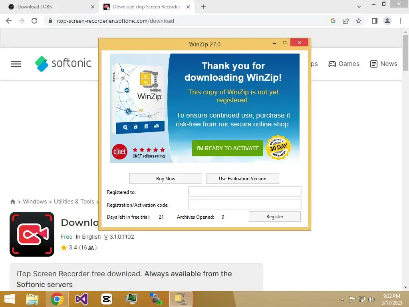Click the browser forward arrow
The image size is (409, 307).
point(22,21)
